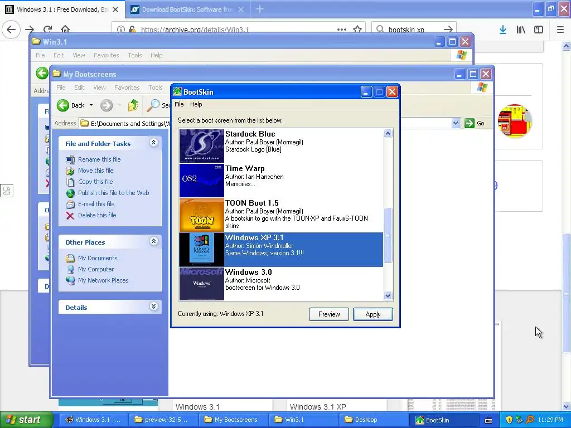Open the Favorites menu in My Bootscreens

pos(127,87)
